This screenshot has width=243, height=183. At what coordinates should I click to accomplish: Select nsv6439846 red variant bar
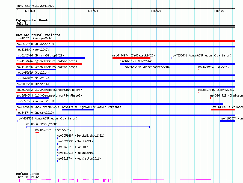(223, 110)
